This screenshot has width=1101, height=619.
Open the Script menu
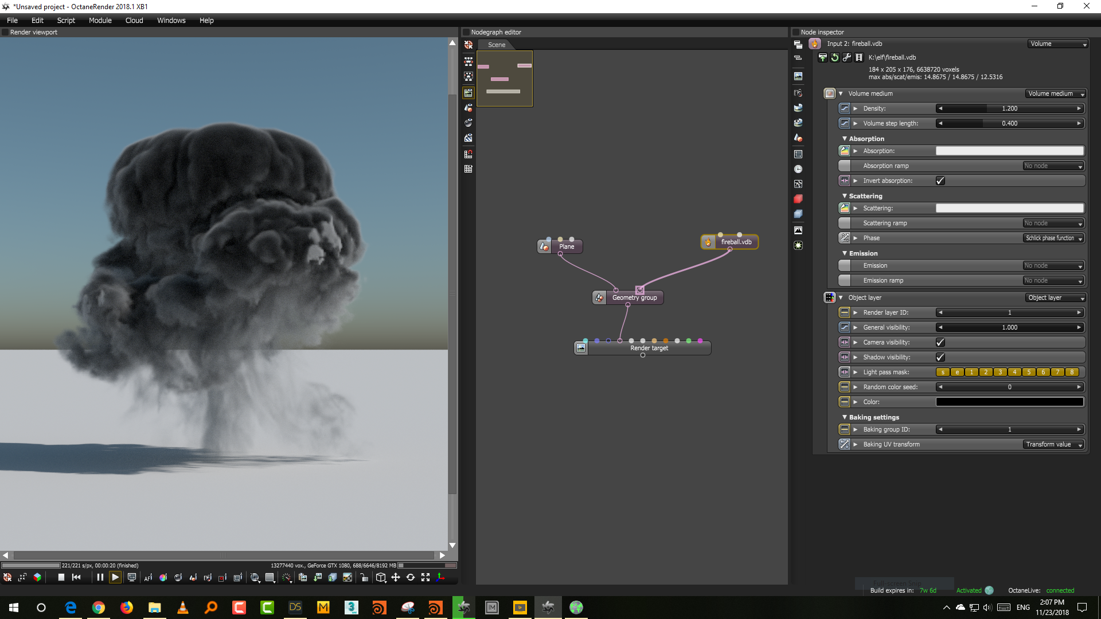(x=66, y=20)
